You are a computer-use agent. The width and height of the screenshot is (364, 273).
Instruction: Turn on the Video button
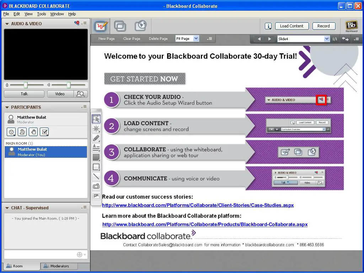point(60,94)
